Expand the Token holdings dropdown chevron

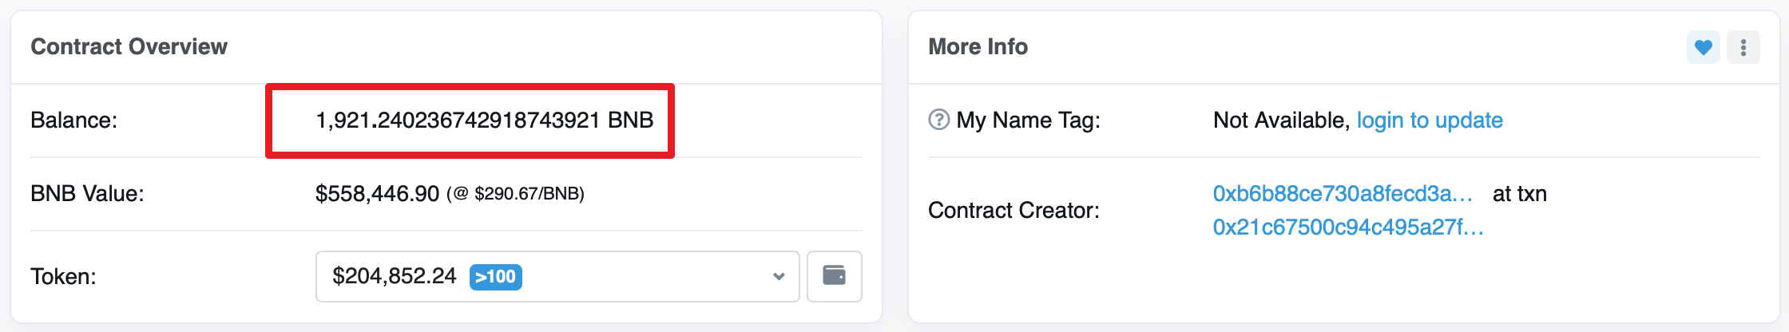point(779,277)
